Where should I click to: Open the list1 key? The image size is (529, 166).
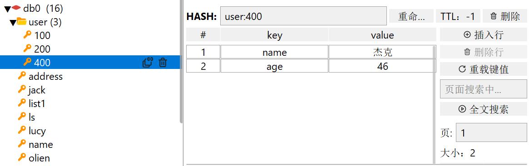(x=37, y=104)
